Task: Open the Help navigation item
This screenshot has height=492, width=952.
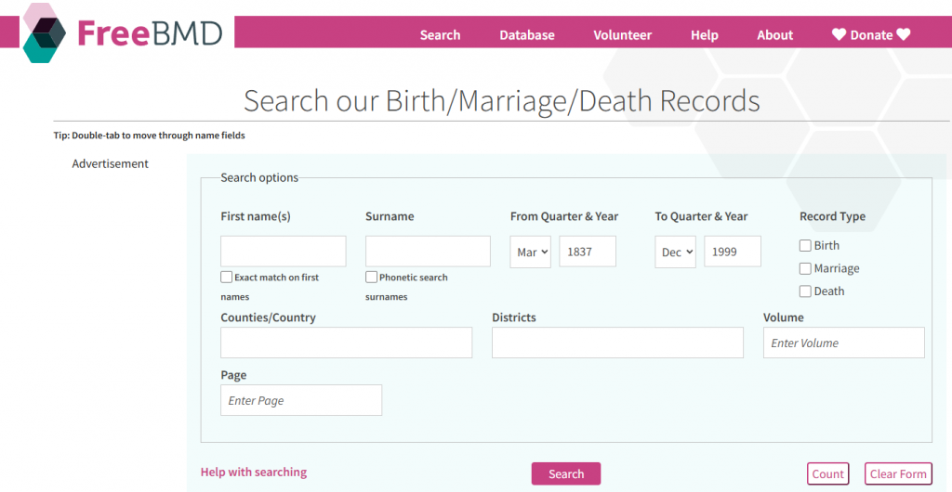Action: click(x=705, y=35)
